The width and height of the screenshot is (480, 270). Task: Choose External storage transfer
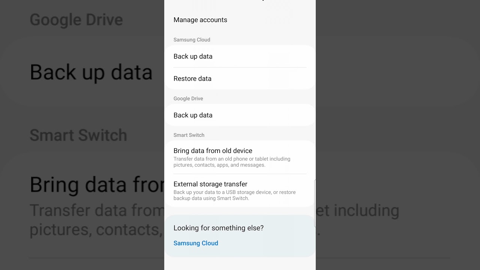pos(210,184)
